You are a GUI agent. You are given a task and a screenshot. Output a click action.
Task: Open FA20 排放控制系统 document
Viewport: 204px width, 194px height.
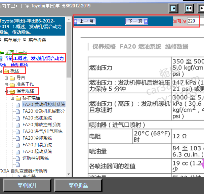click(x=41, y=125)
